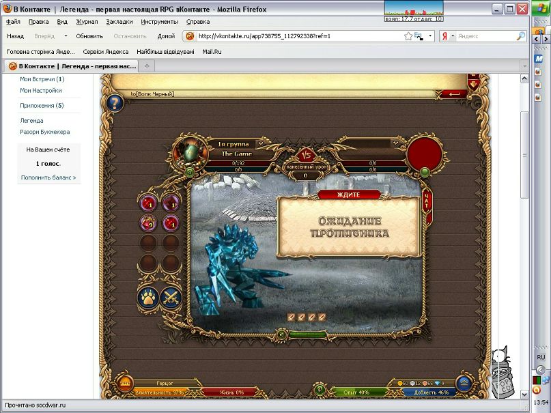Screen dimensions: 551x413
Task: Click the VS emblem
Action: (x=306, y=155)
